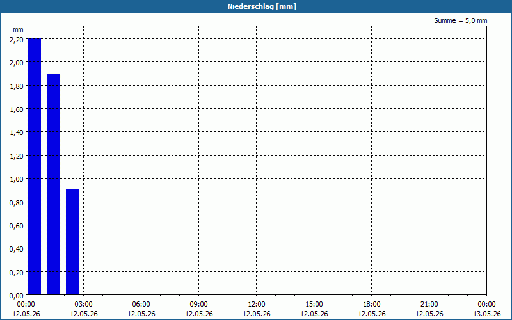The width and height of the screenshot is (512, 320).
Task: Click the y-axis label '0,40'
Action: (x=17, y=249)
